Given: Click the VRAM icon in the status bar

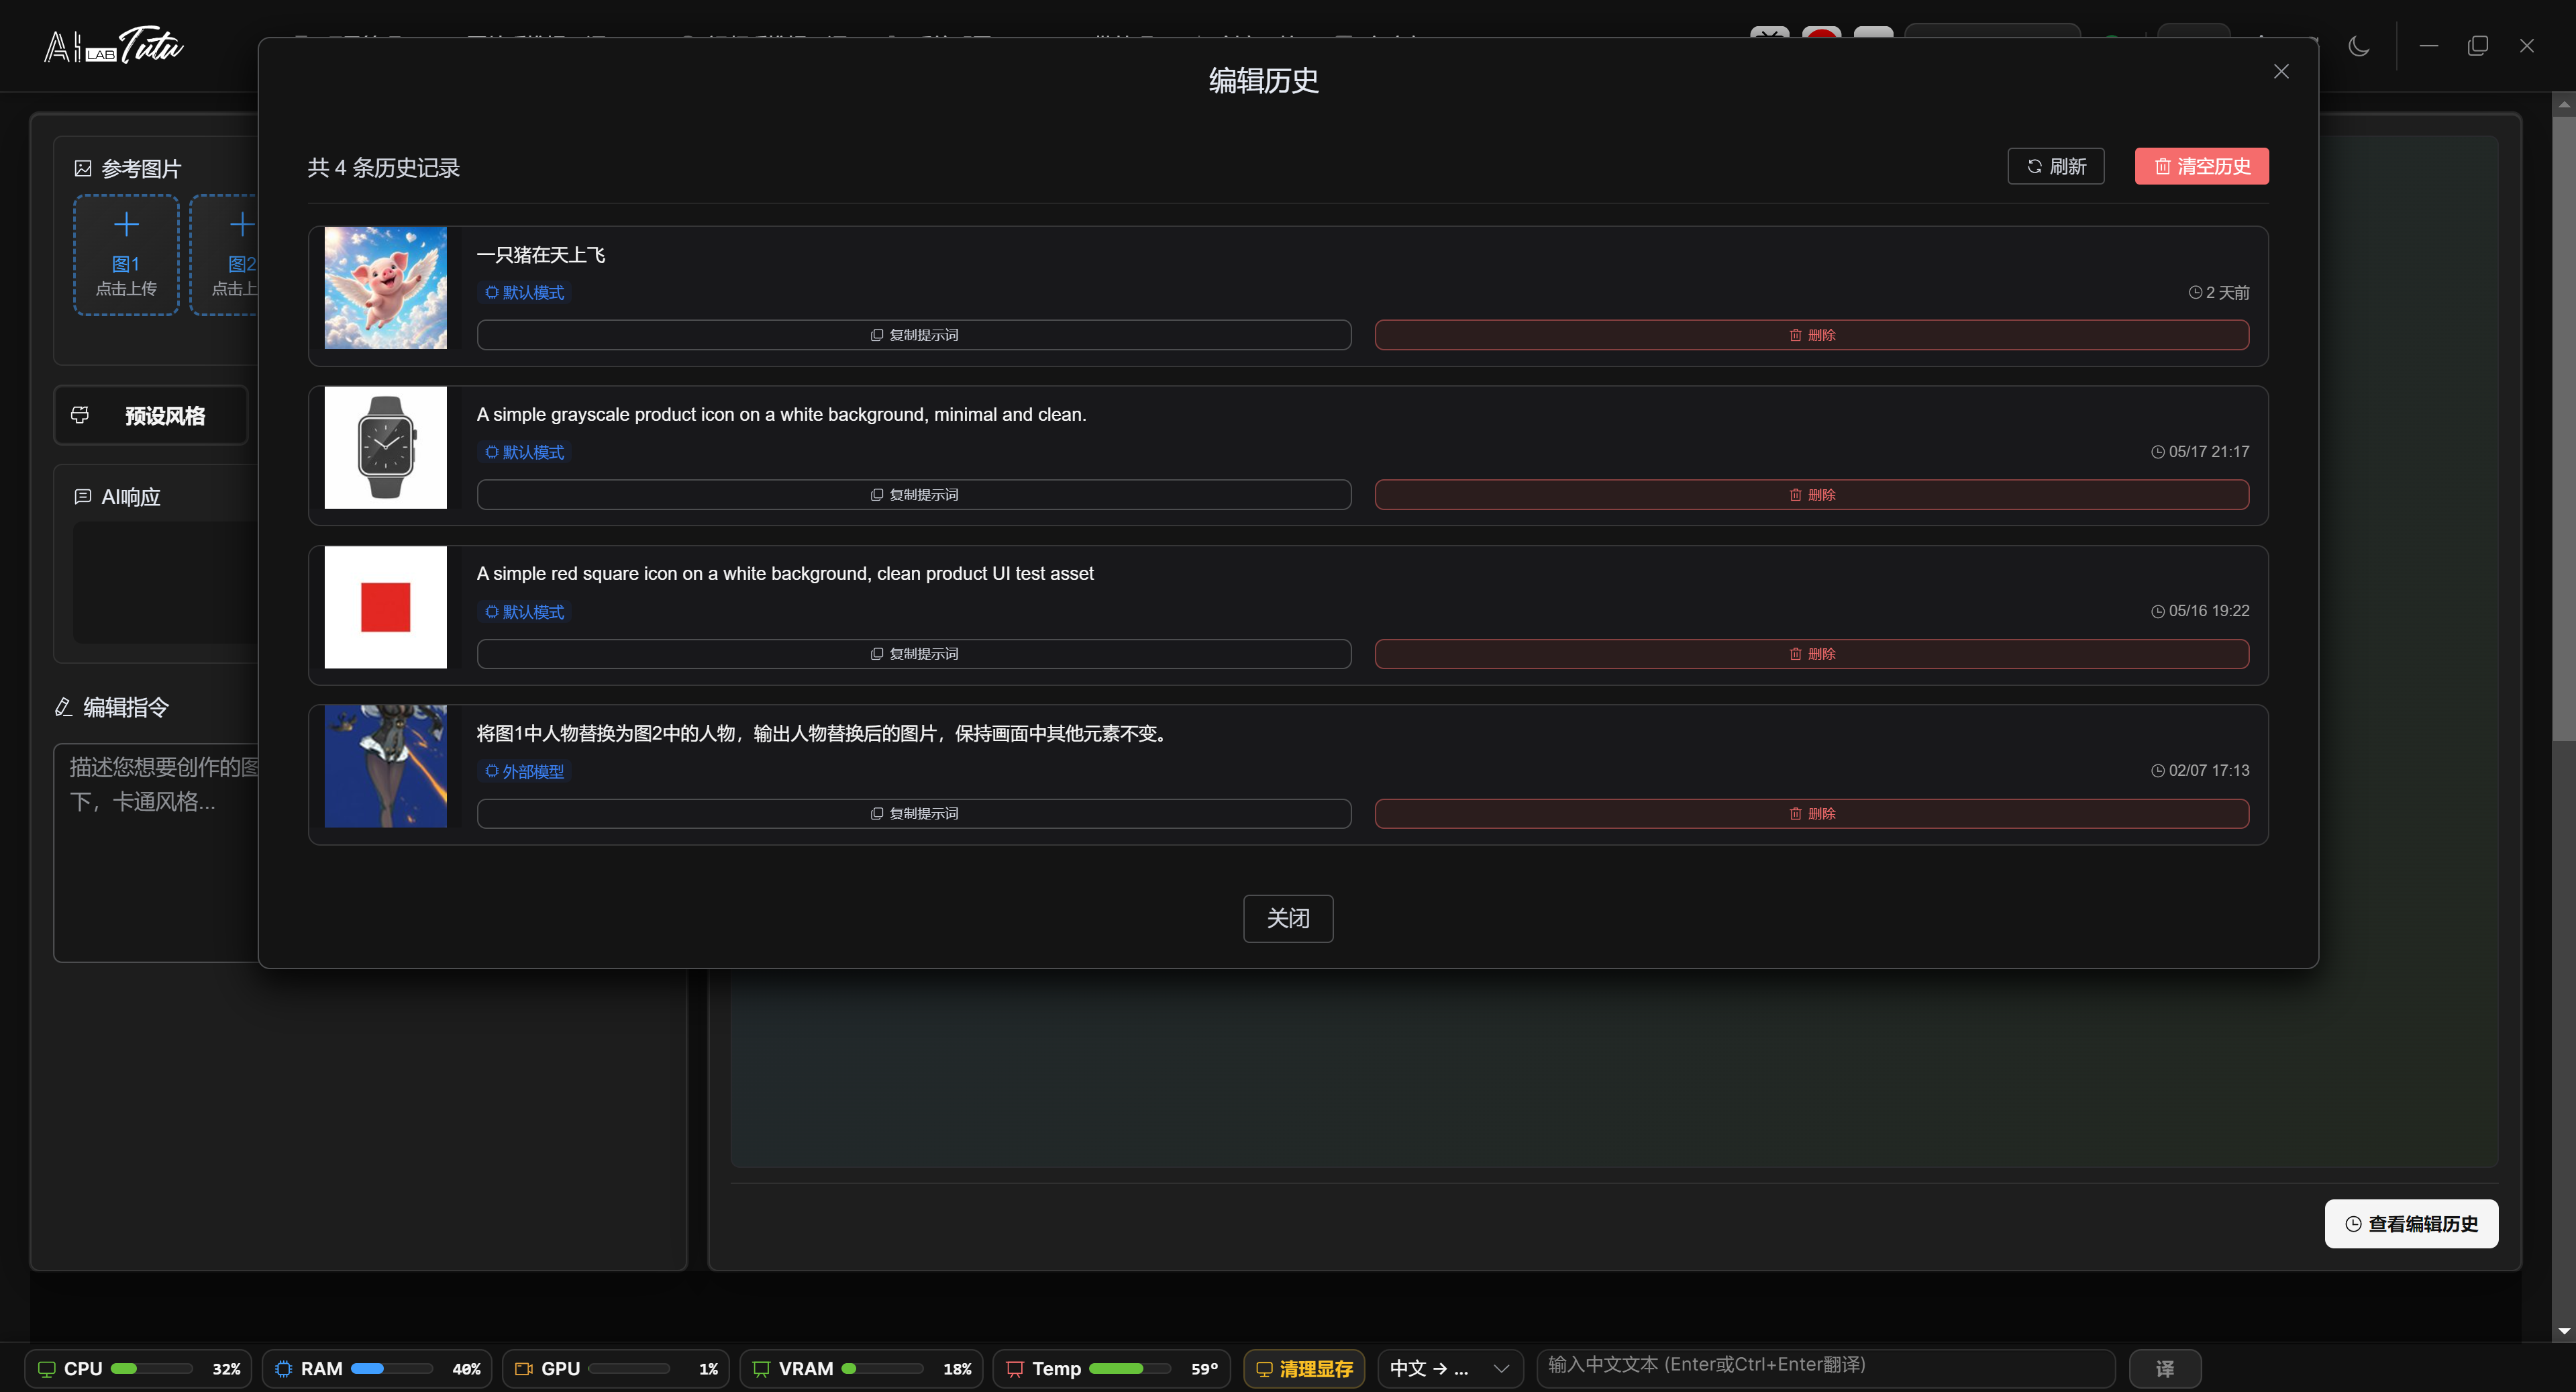Looking at the screenshot, I should click(x=761, y=1369).
